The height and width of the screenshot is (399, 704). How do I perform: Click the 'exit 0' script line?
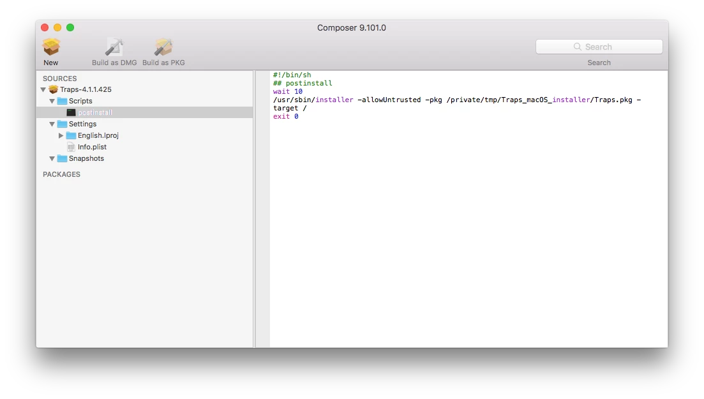[x=285, y=116]
